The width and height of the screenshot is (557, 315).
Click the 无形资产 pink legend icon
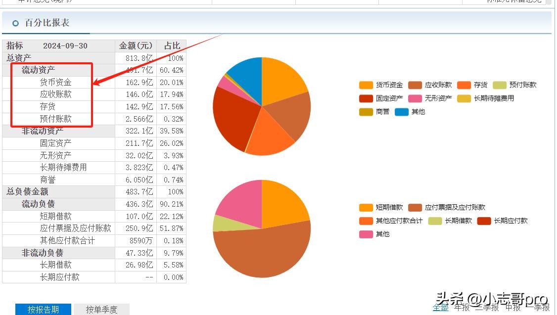pyautogui.click(x=415, y=98)
